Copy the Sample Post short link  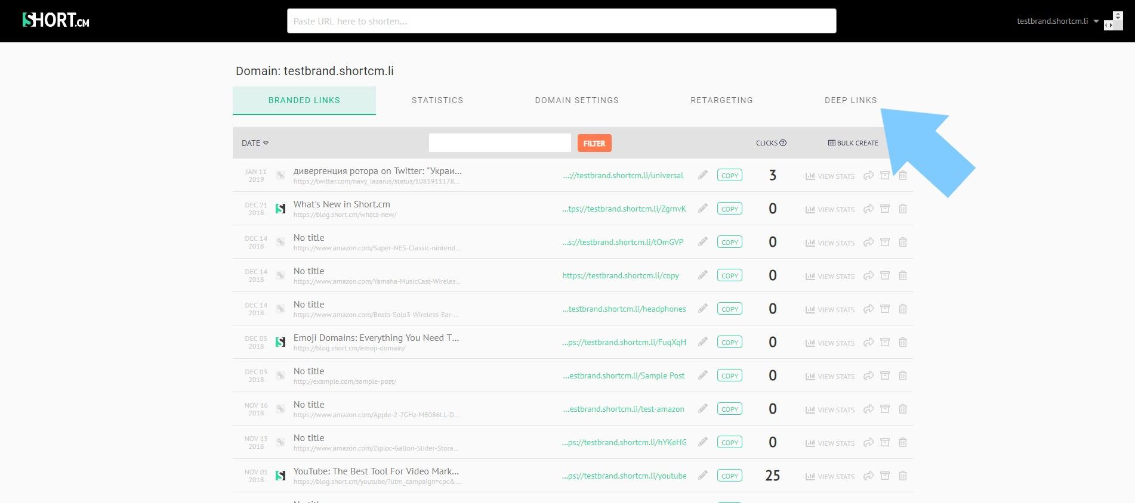(730, 375)
